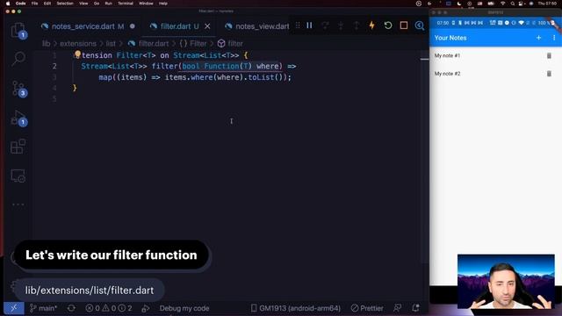
Task: Click the Hot Reload lightning icon
Action: point(371,25)
